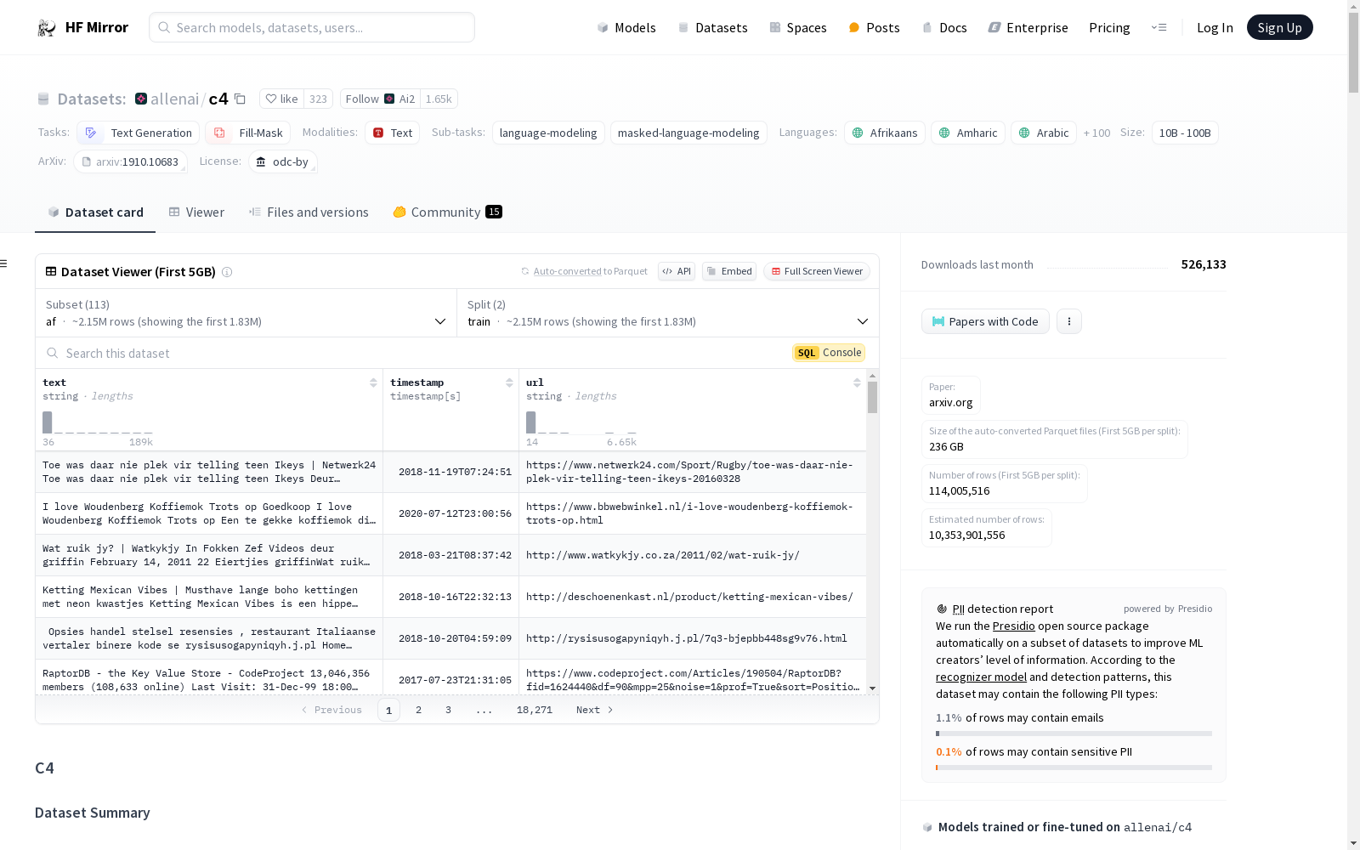
Task: Click the HF Mirror logo icon
Action: pyautogui.click(x=47, y=28)
